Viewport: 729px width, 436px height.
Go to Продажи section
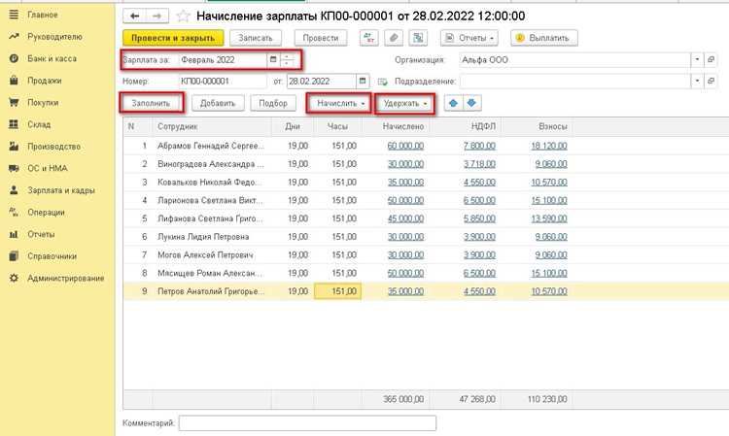(45, 81)
